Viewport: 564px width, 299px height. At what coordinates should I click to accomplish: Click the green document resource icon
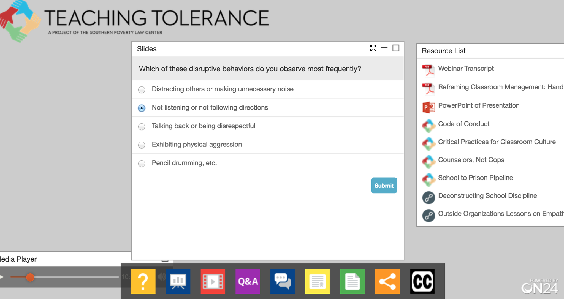click(x=352, y=281)
